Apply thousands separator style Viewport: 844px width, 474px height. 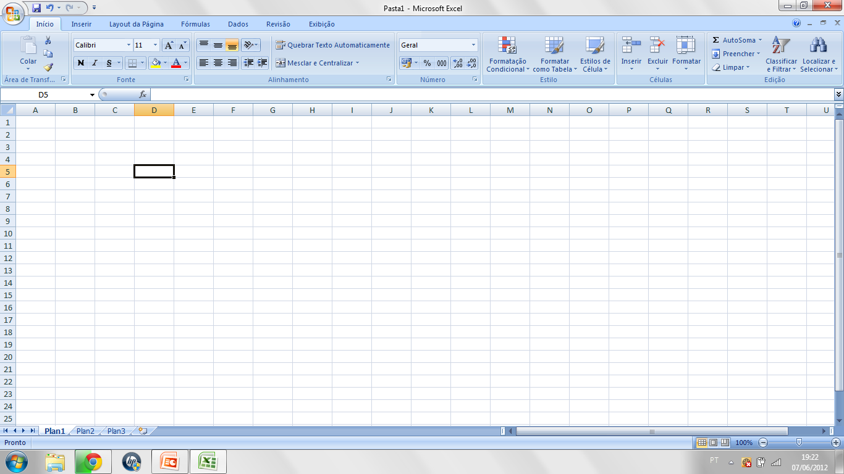pyautogui.click(x=442, y=63)
